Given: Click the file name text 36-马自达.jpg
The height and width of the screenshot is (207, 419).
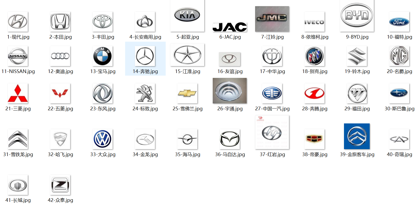Looking at the screenshot, I should click(230, 155).
